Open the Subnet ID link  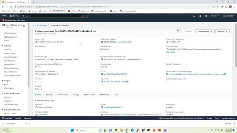pos(115,82)
